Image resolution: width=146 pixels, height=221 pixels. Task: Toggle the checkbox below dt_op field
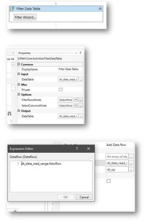108,181
